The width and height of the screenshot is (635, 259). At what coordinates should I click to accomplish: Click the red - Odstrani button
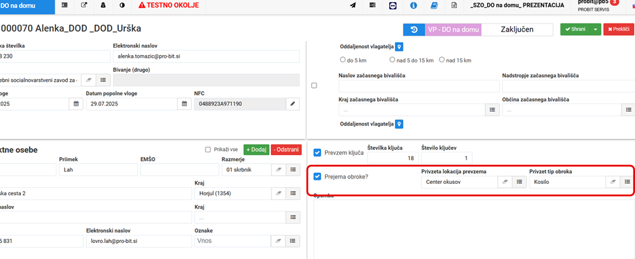click(286, 150)
